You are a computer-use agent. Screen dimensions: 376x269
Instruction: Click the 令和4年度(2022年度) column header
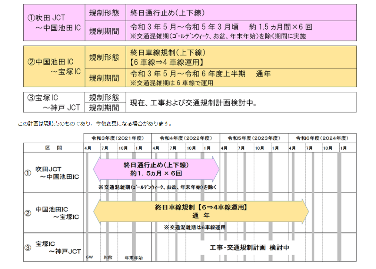click(x=186, y=138)
